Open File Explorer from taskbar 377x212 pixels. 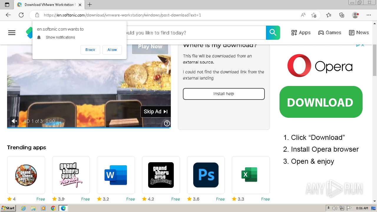point(33,208)
